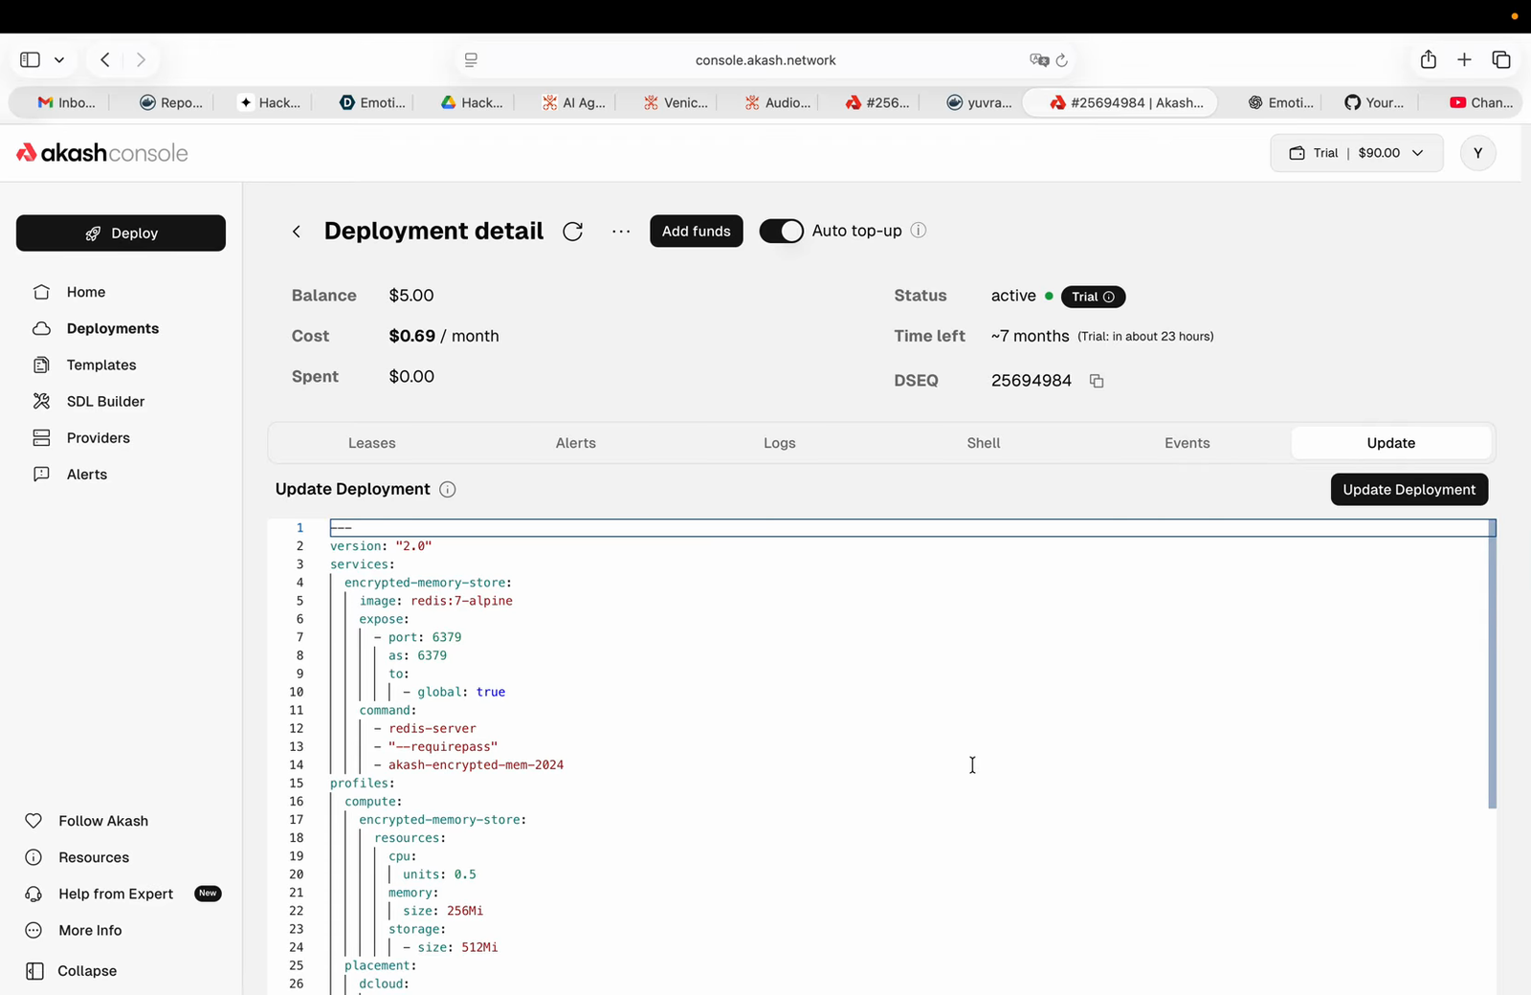Click the units: 0.5 line in editor
Viewport: 1531px width, 995px height.
pos(439,874)
